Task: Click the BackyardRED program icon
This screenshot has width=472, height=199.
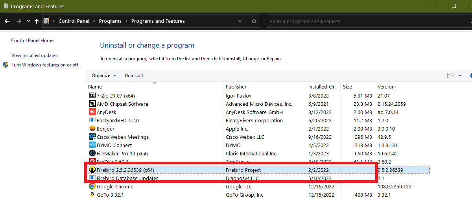Action: (x=92, y=120)
